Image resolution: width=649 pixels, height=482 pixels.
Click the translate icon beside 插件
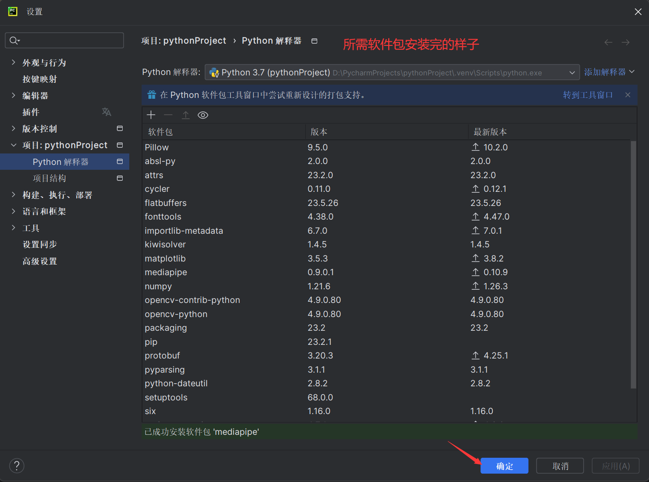click(106, 112)
